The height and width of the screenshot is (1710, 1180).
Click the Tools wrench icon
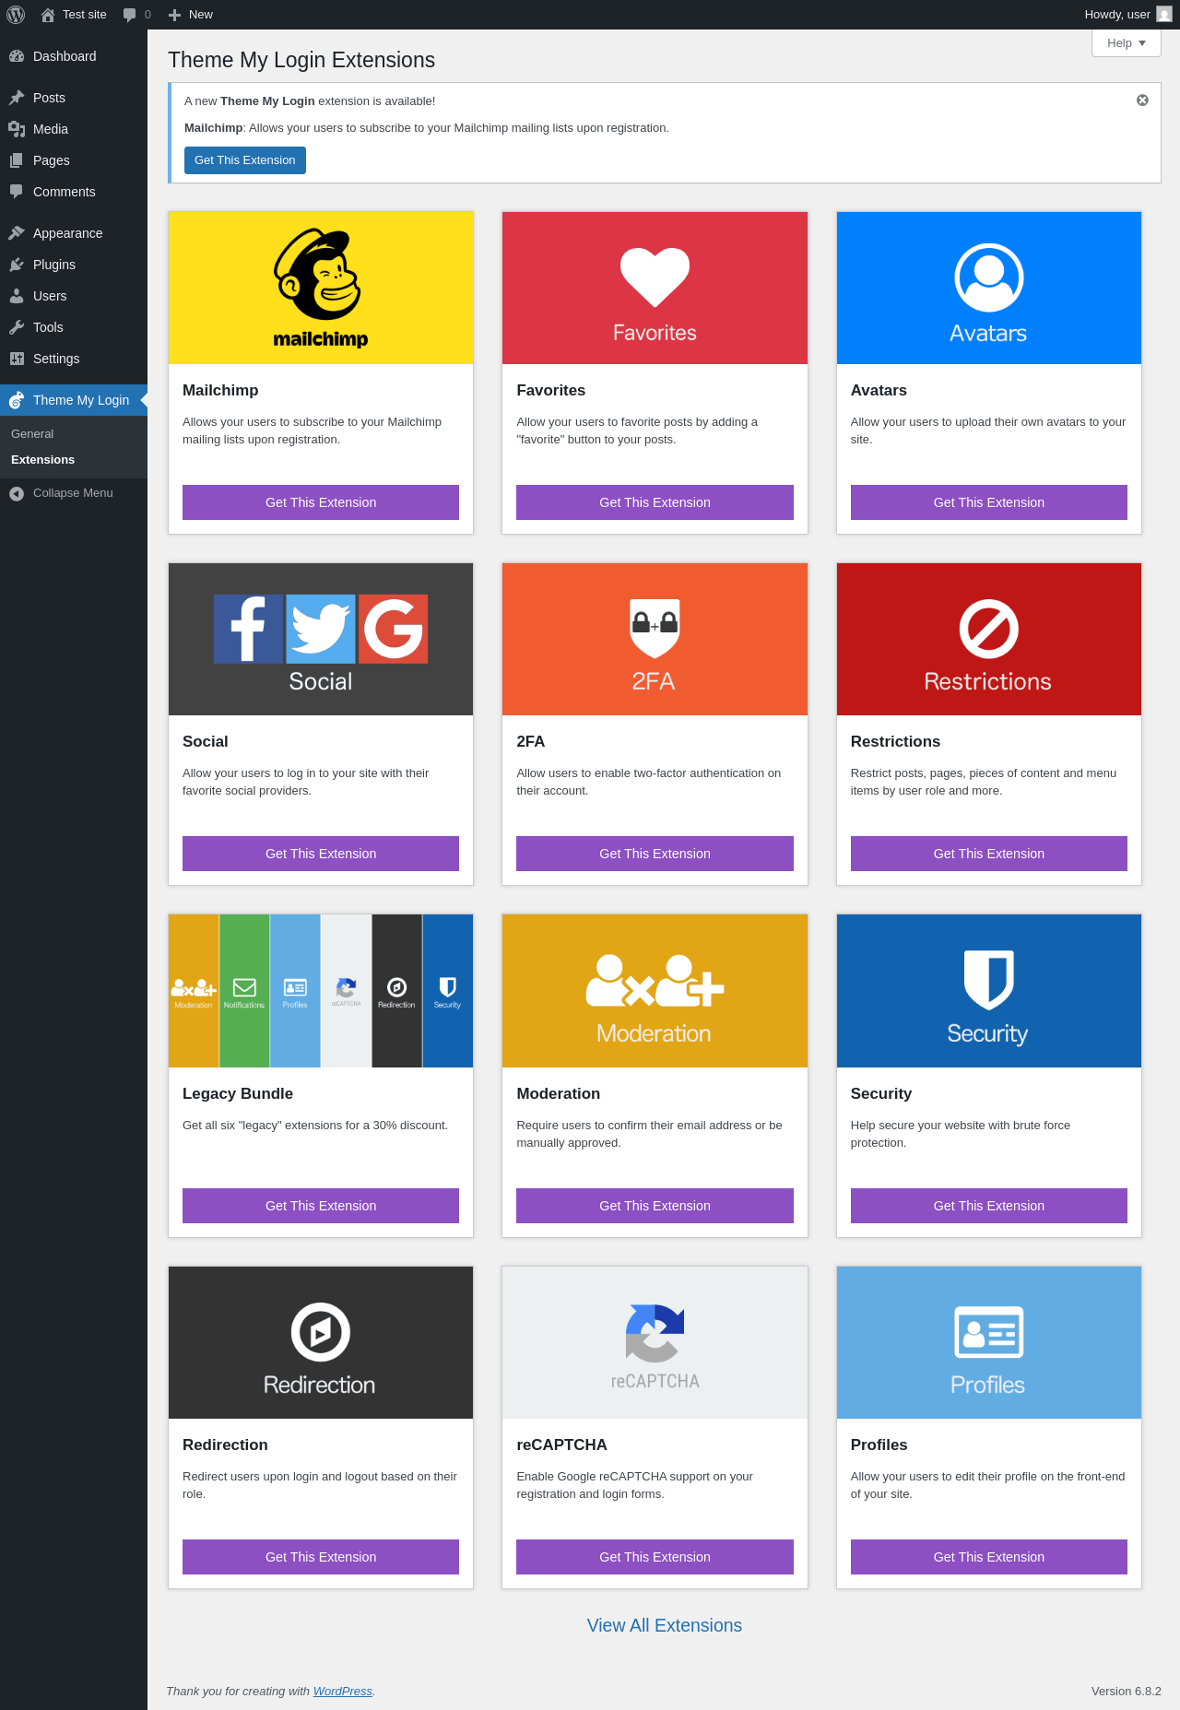click(17, 327)
